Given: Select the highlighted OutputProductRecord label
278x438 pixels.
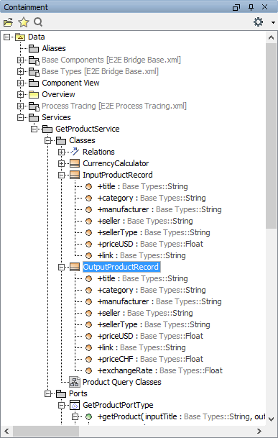Looking at the screenshot, I should point(121,267).
